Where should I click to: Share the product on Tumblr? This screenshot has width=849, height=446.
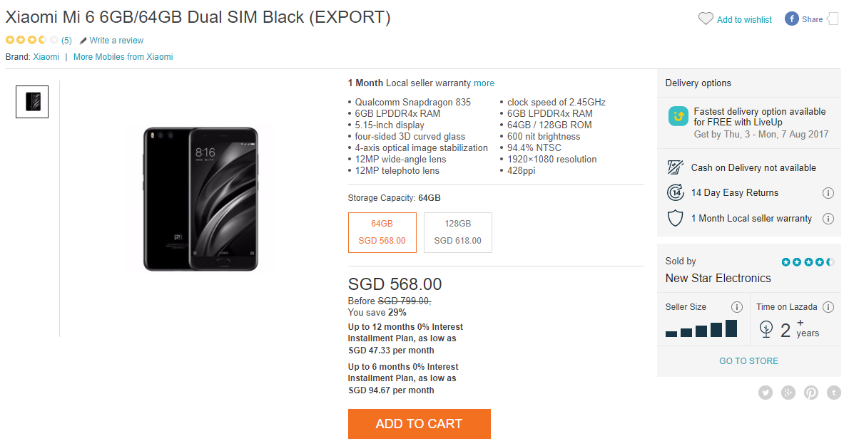coord(834,393)
